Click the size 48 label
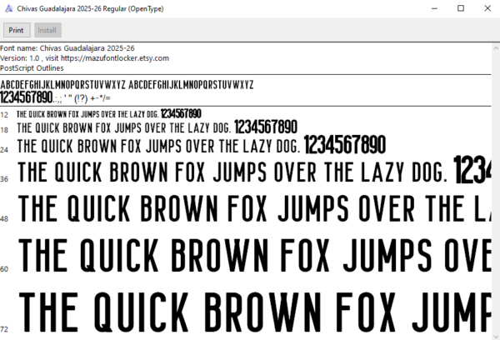Image resolution: width=500 pixels, height=340 pixels. pos(4,219)
